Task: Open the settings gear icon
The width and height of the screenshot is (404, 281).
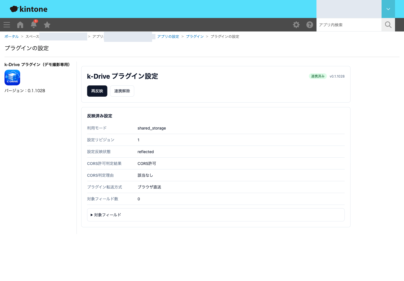Action: 296,25
